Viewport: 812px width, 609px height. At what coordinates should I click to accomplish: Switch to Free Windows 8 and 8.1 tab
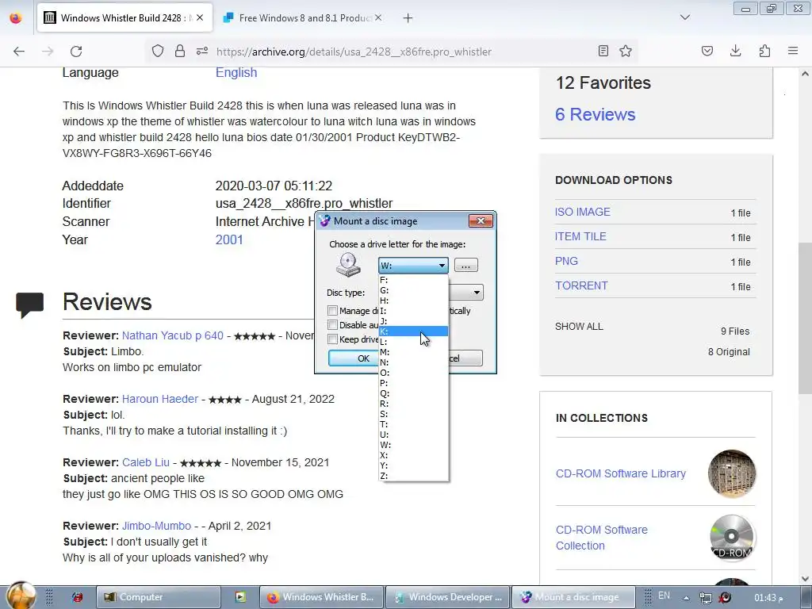point(303,17)
